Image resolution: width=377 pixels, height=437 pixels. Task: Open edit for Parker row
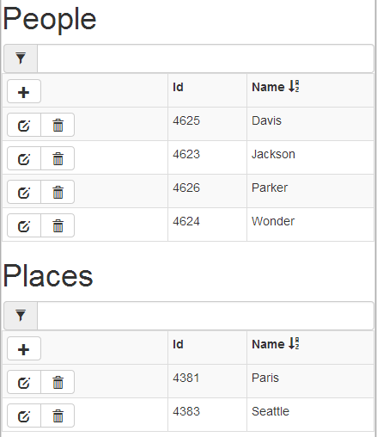24,192
